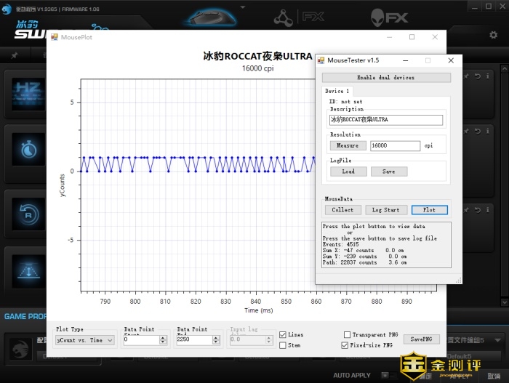Increment the Data Point Start spinner

click(x=164, y=337)
